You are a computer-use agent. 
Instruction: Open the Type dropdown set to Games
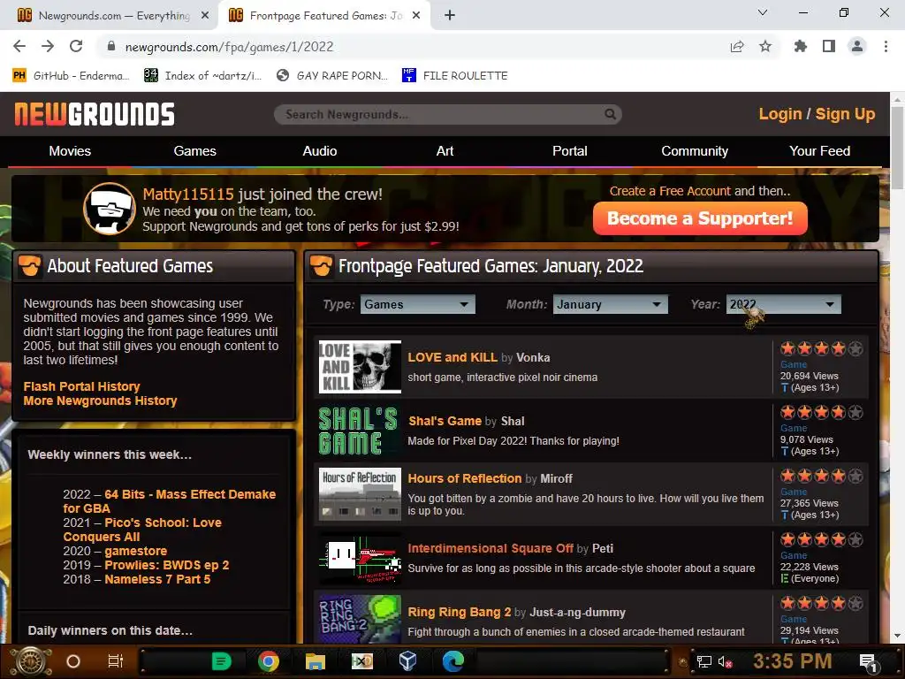coord(418,304)
